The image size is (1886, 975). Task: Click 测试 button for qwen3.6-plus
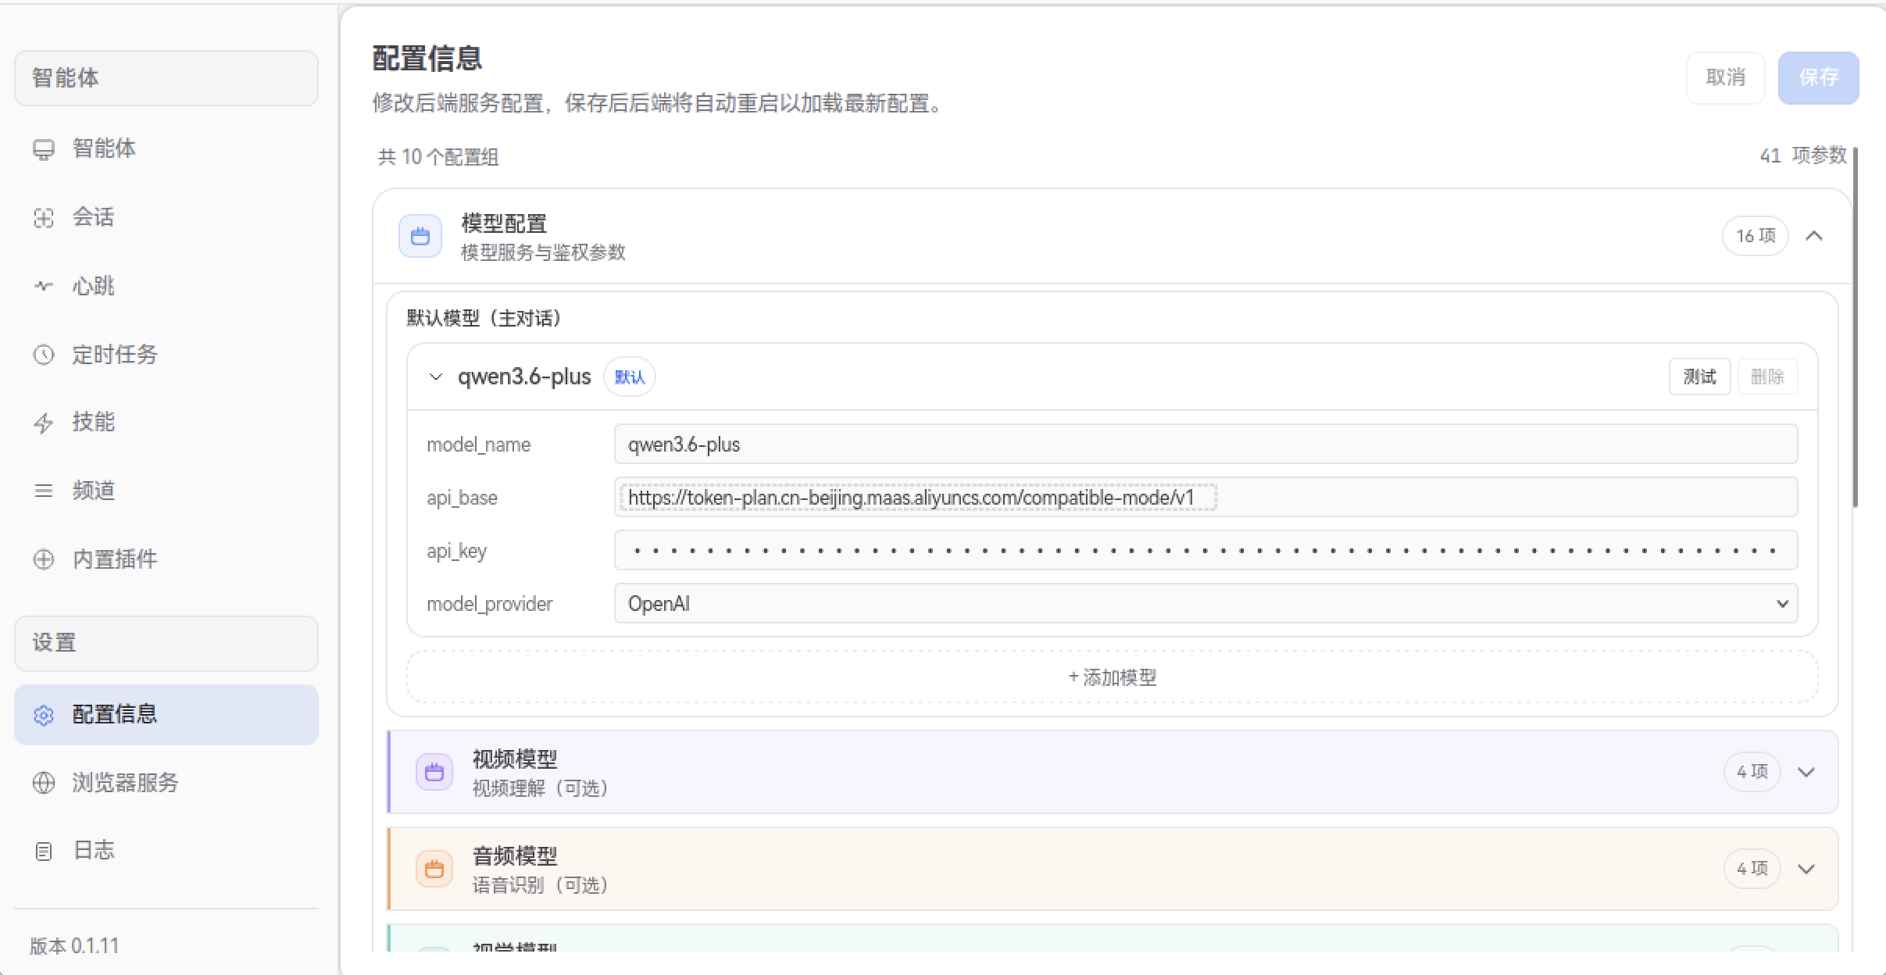coord(1699,377)
